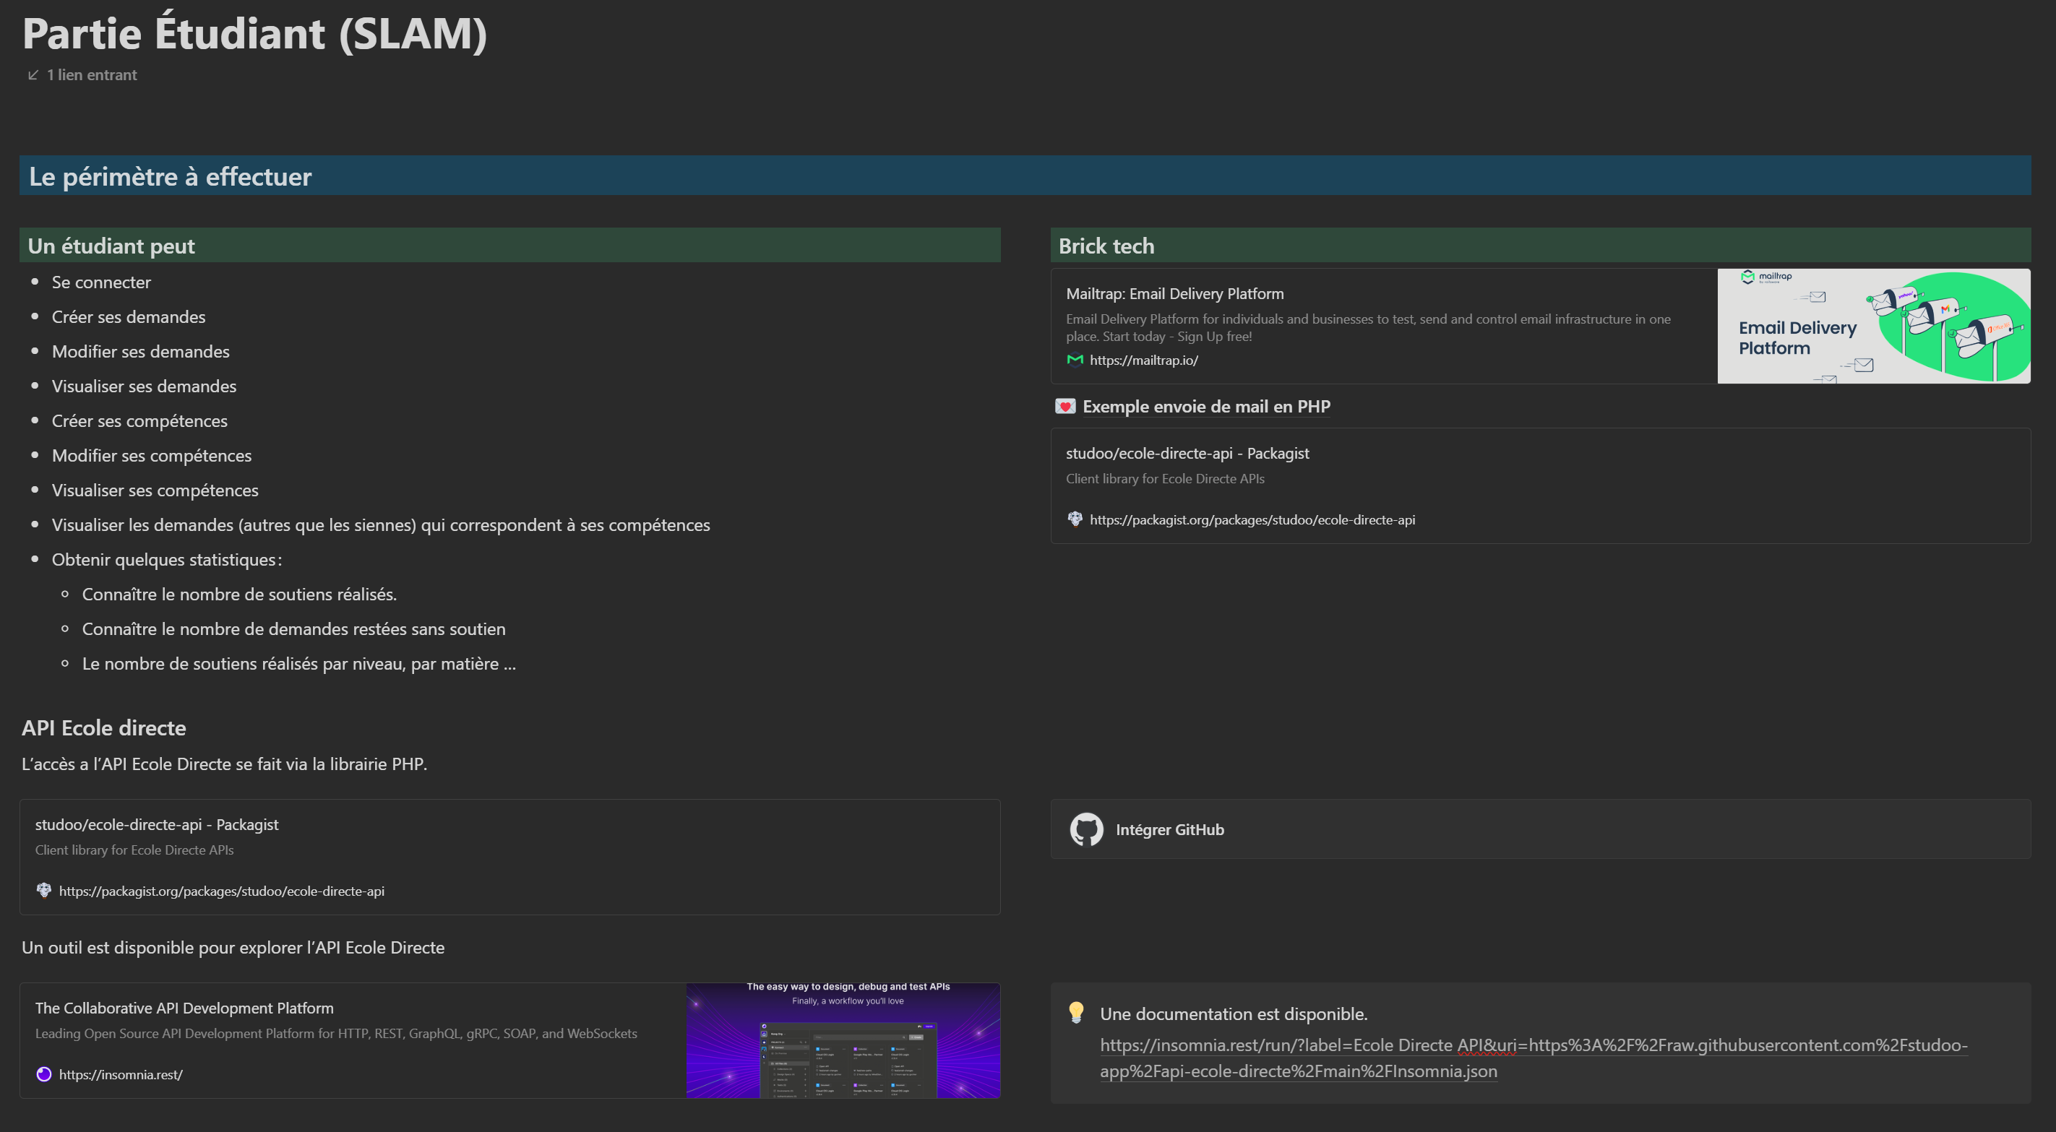
Task: Open Mailtrap Email Delivery Platform thumbnail
Action: [1873, 327]
